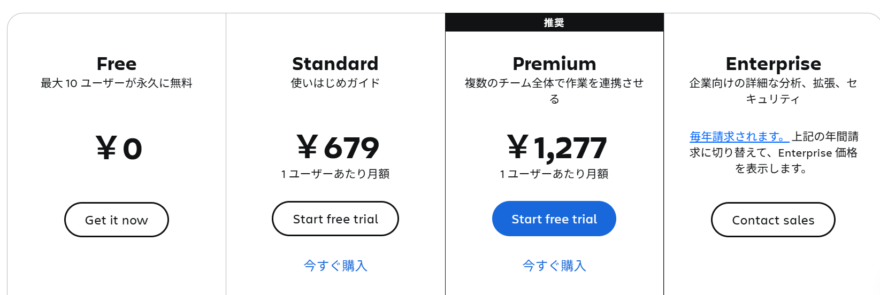The image size is (880, 295).
Task: Click the Premium description 複数のチーム全体で作業を連携させる
Action: (x=554, y=83)
